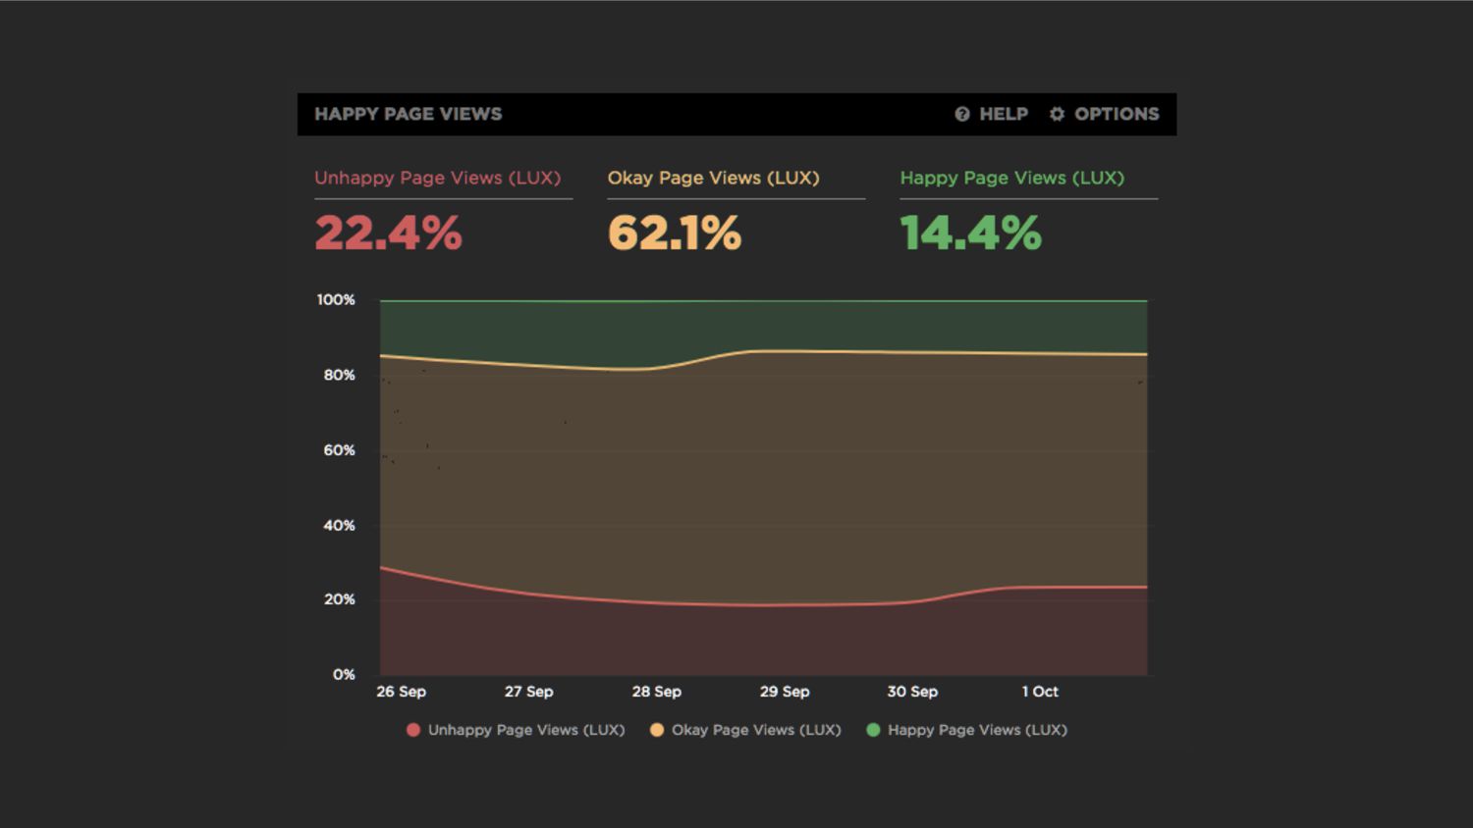
Task: Click the 1 Oct x-axis date label
Action: 1040,692
